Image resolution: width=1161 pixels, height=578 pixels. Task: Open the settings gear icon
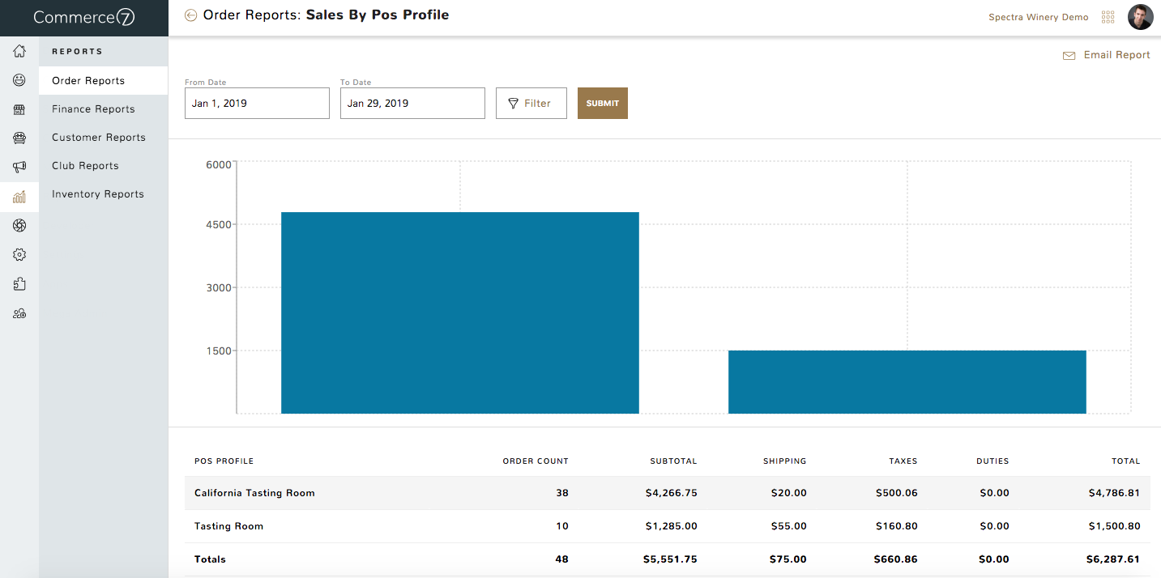click(x=19, y=254)
